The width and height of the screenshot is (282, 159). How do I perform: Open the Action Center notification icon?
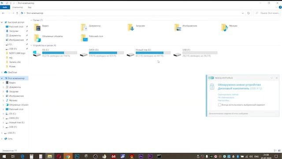pos(276,156)
